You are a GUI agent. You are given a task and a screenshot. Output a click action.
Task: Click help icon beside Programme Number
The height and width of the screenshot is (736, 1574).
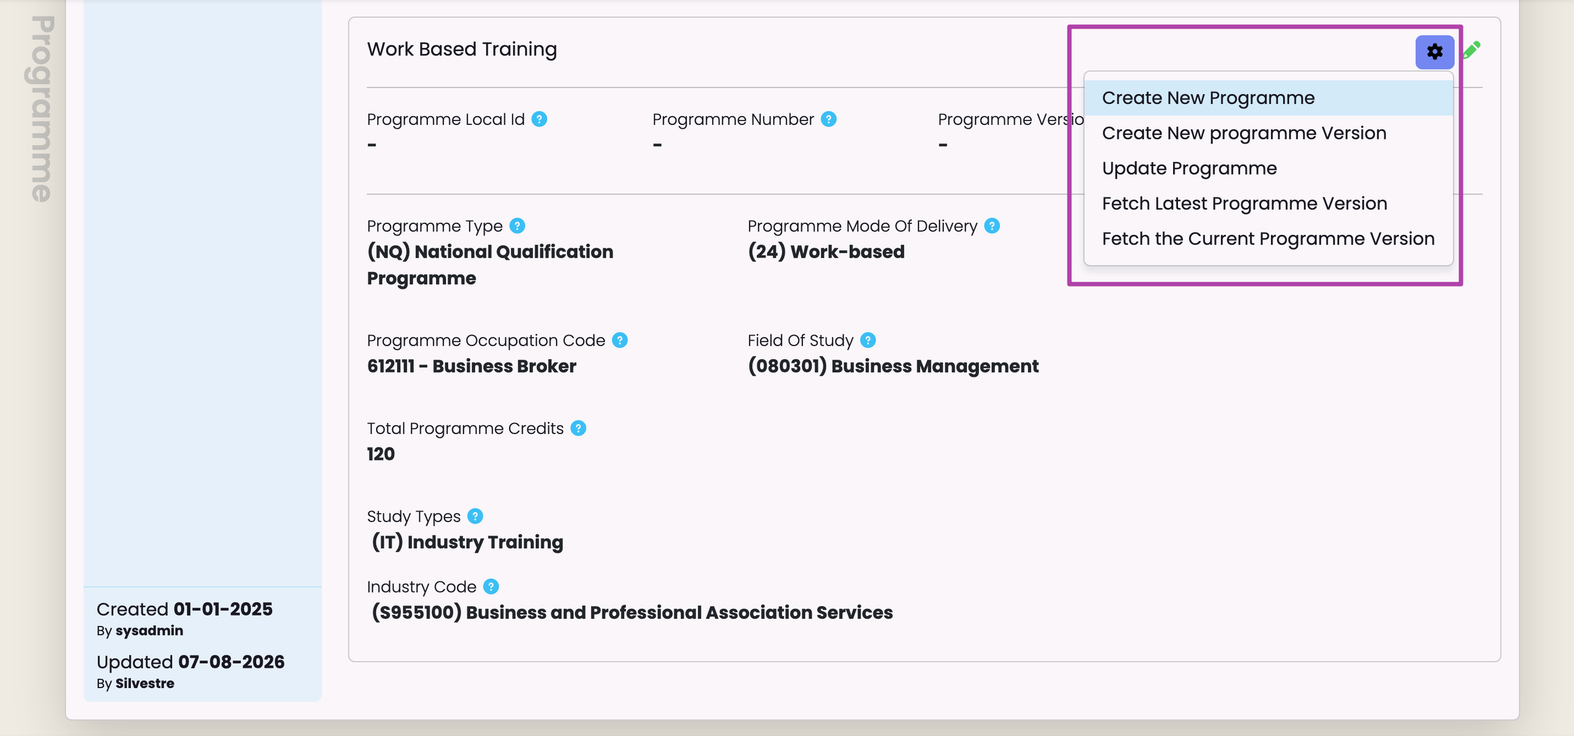829,119
